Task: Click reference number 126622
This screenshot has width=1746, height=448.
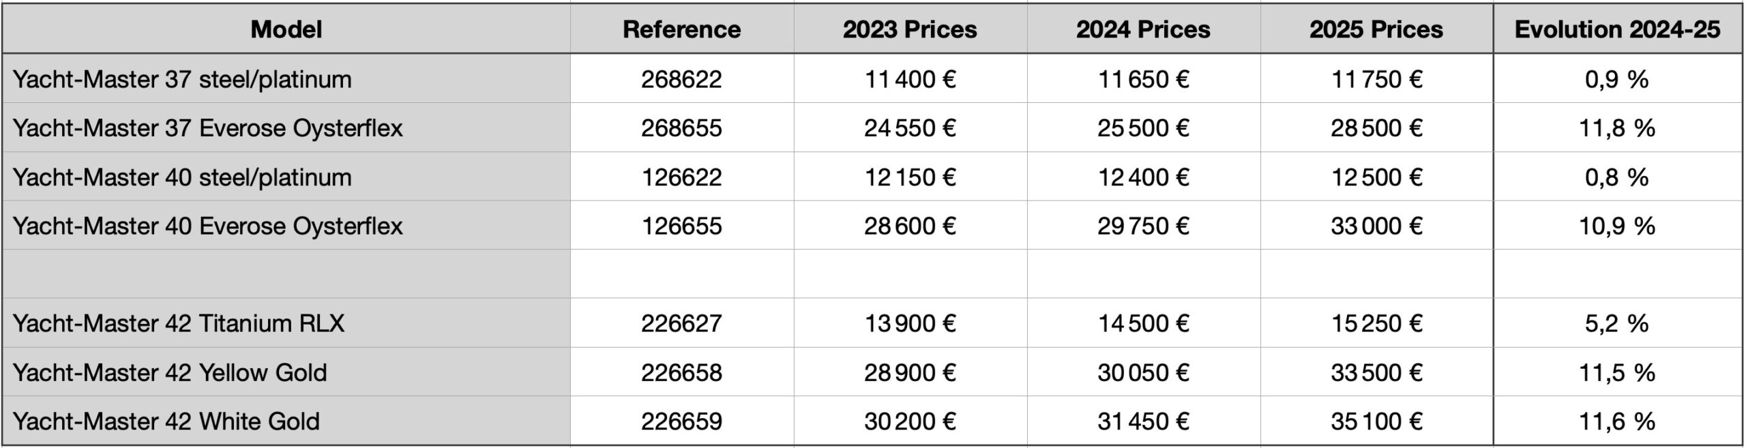Action: 682,177
